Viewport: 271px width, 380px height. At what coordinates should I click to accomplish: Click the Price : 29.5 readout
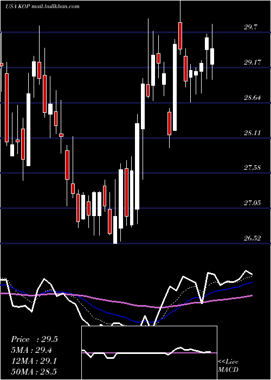pos(34,339)
